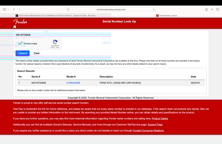
Task: Click the Search Results heading
Action: coord(26,71)
